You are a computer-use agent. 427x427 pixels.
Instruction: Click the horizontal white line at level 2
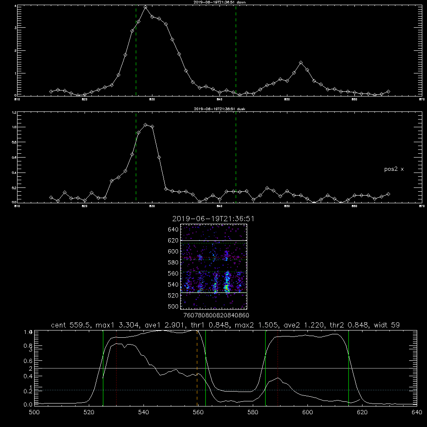(225, 368)
